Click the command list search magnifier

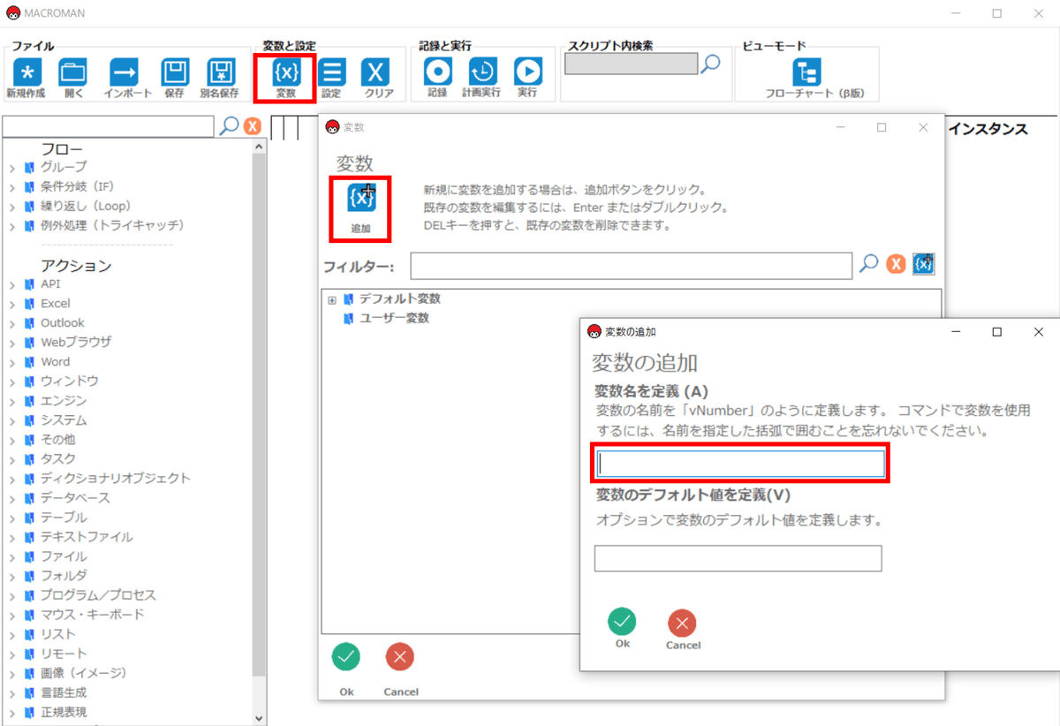(229, 125)
